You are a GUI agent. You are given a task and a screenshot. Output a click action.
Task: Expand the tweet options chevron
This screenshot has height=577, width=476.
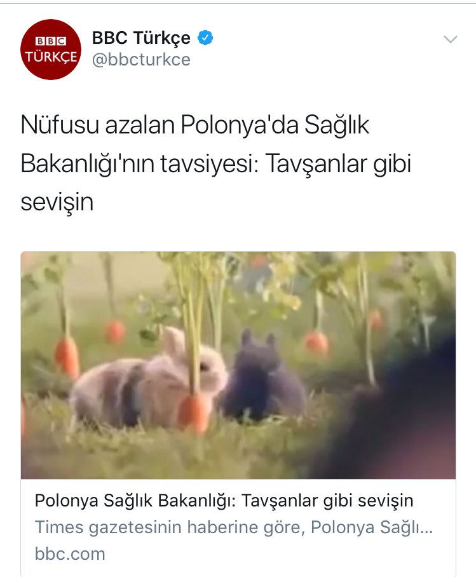[450, 39]
